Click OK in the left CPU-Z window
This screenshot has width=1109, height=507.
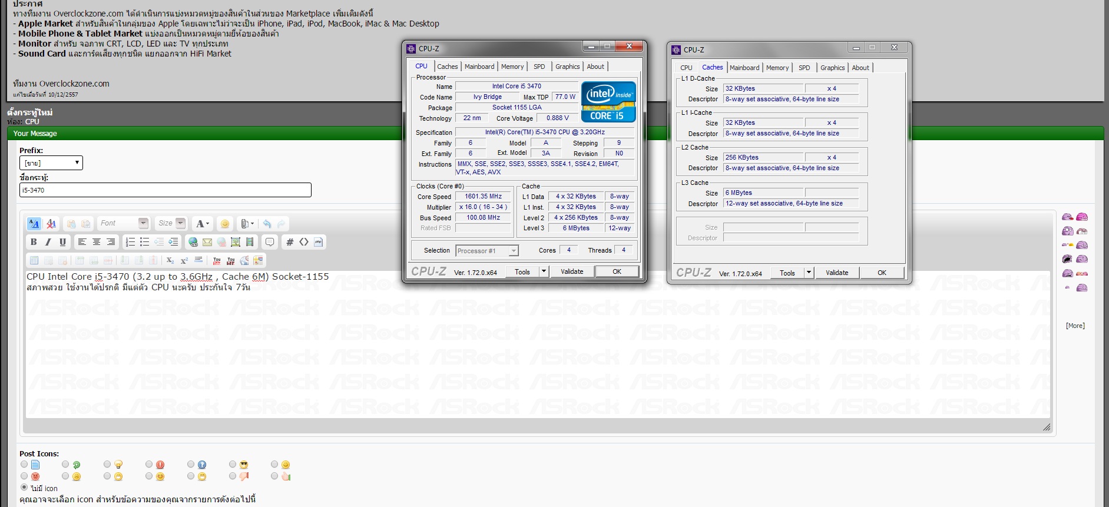point(617,271)
